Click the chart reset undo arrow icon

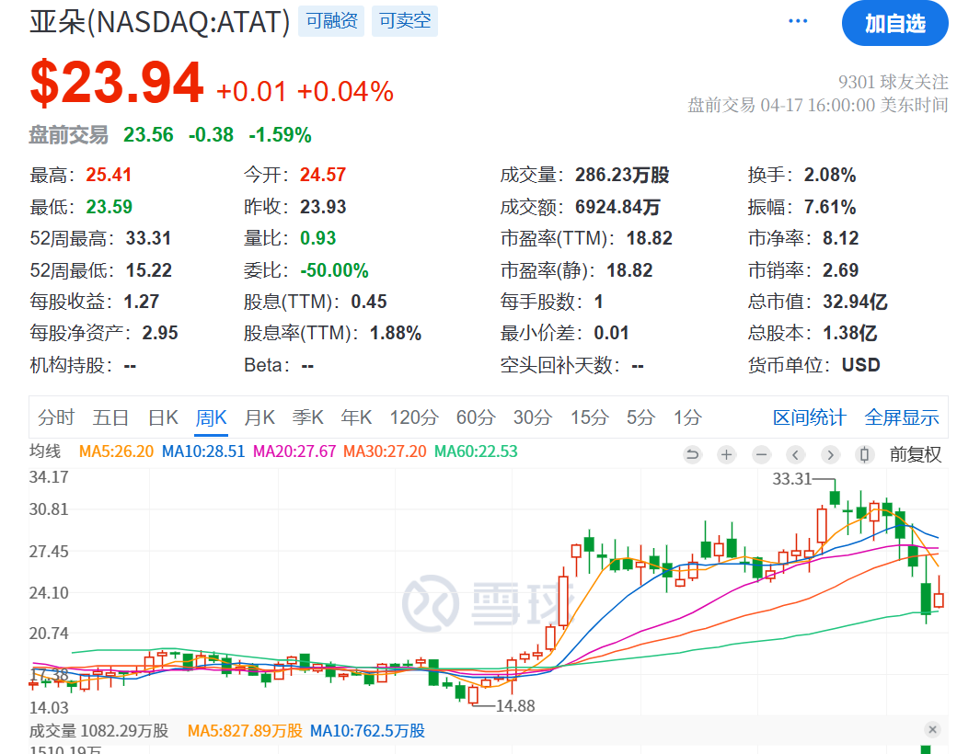[692, 454]
